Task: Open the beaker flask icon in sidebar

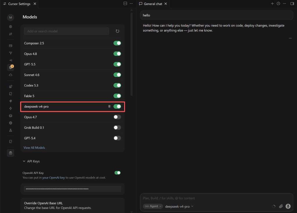Action: point(11,130)
